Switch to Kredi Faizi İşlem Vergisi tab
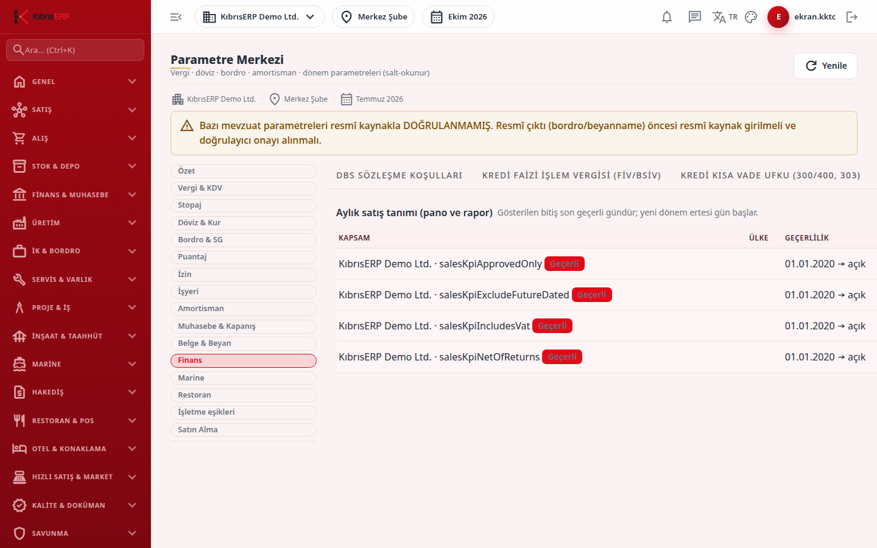 (x=571, y=175)
